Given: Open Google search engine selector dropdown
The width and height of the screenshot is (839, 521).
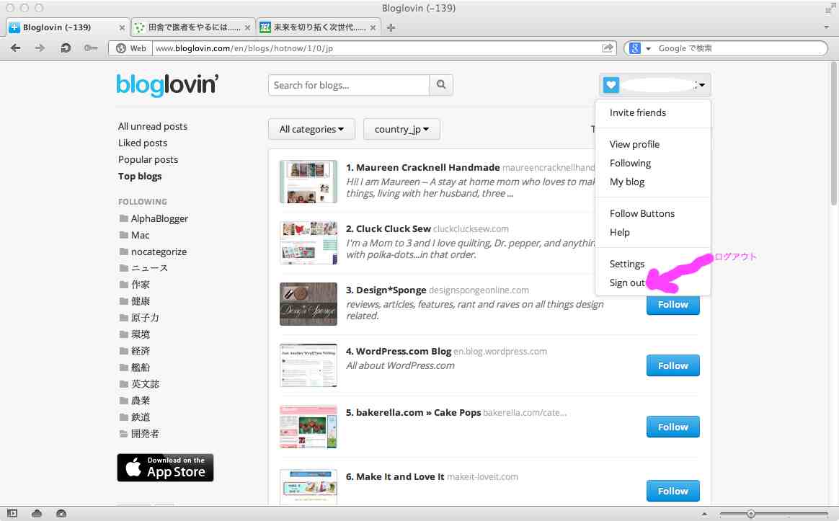Looking at the screenshot, I should coord(640,48).
